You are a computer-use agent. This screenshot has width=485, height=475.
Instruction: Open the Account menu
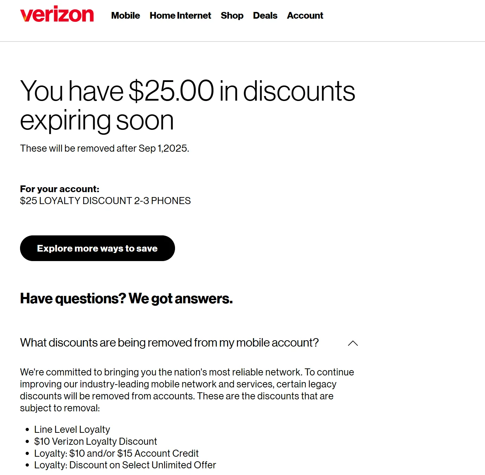(x=305, y=15)
